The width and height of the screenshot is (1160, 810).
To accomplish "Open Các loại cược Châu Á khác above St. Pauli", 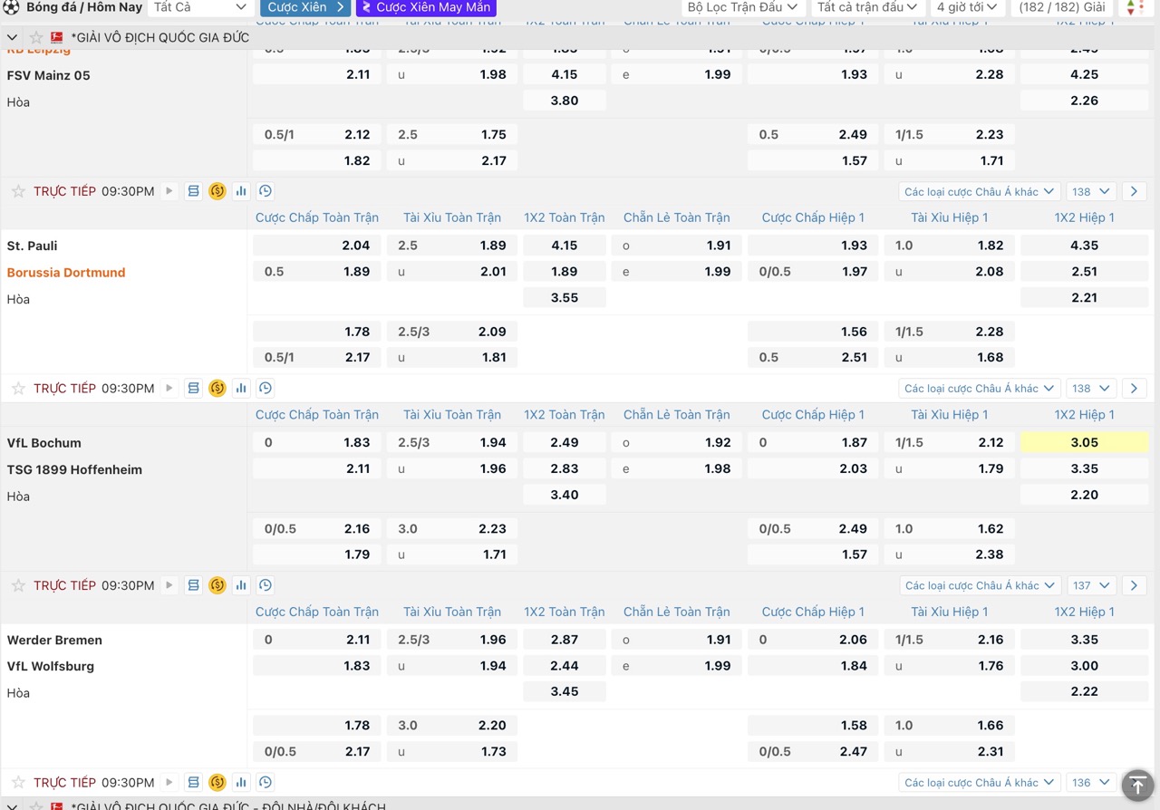I will pyautogui.click(x=980, y=191).
